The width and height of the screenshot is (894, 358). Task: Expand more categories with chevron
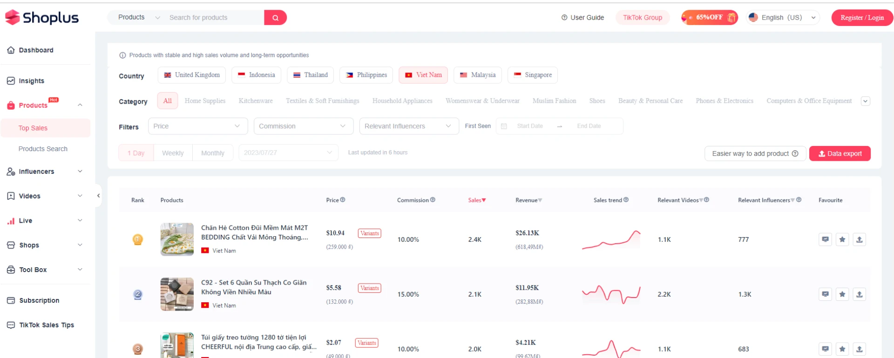pos(865,101)
